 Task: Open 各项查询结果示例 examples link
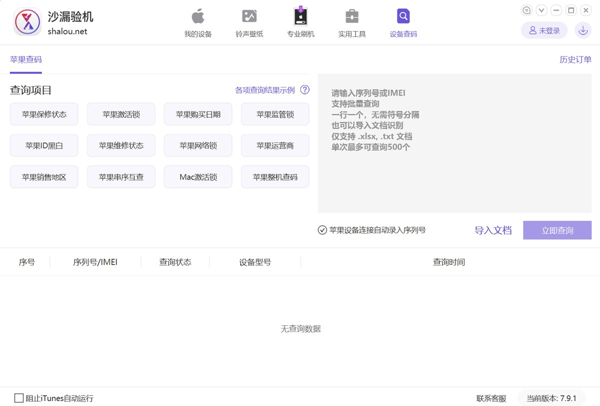(x=265, y=90)
